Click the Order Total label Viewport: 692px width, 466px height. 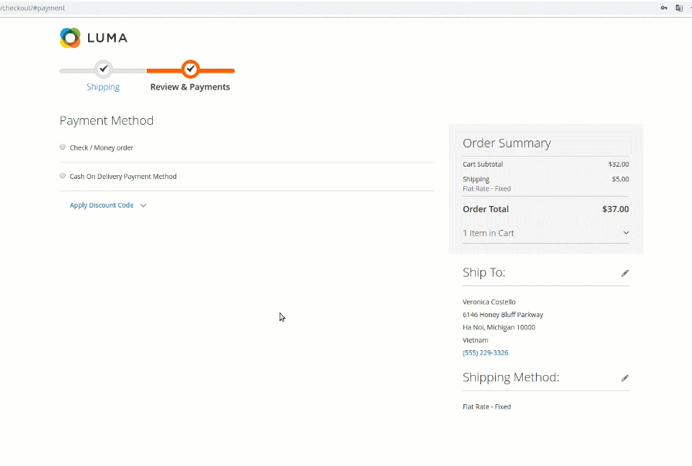[x=486, y=209]
